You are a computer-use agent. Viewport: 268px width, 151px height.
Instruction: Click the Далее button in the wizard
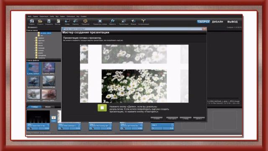click(199, 118)
